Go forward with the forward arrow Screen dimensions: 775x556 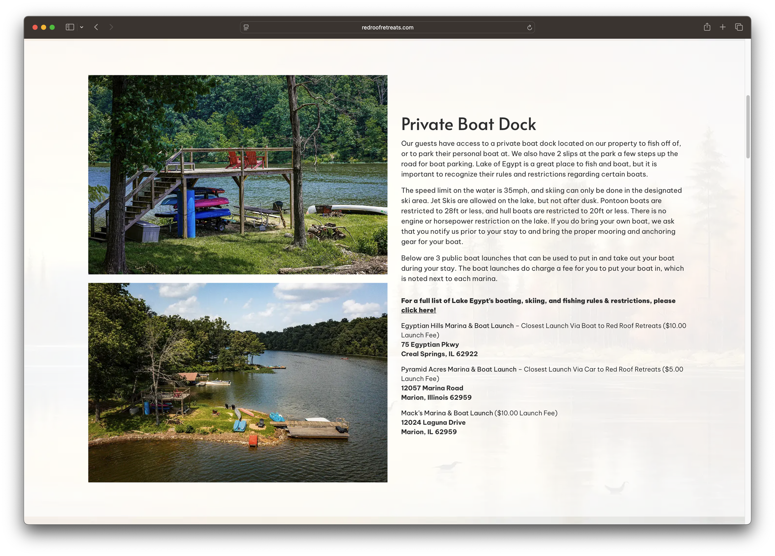click(111, 27)
